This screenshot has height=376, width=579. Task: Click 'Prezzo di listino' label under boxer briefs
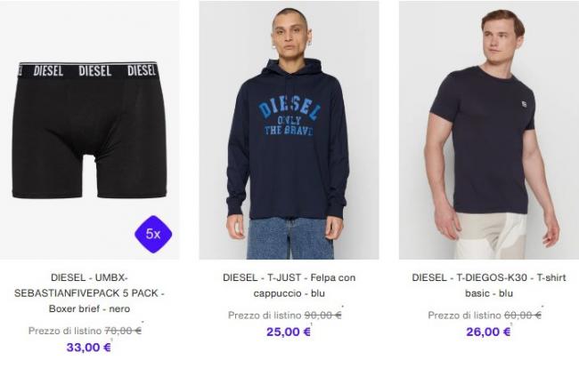pyautogui.click(x=65, y=331)
